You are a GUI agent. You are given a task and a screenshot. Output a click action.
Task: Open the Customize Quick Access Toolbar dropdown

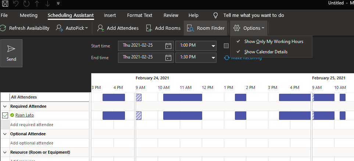(58, 3)
